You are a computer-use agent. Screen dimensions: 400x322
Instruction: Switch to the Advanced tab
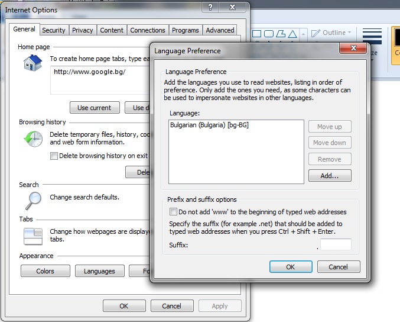pos(220,30)
